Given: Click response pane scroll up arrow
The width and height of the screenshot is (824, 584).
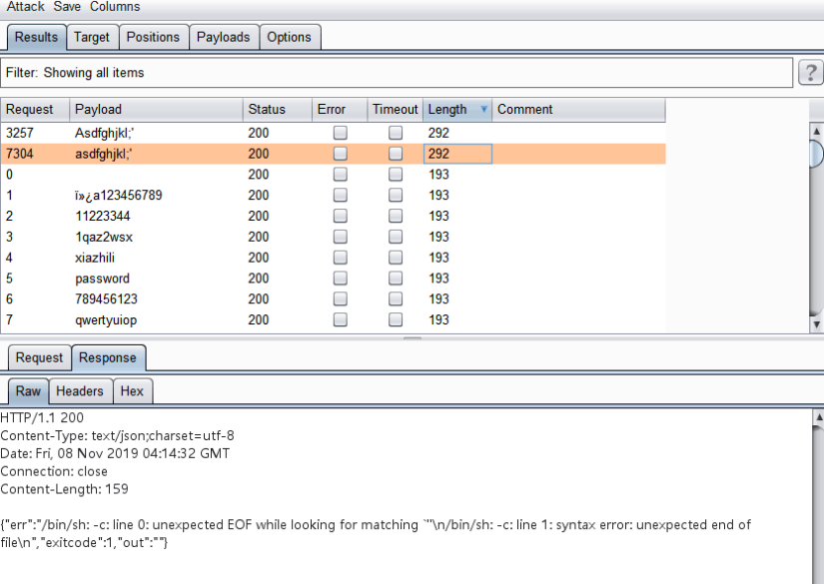Looking at the screenshot, I should pyautogui.click(x=816, y=416).
